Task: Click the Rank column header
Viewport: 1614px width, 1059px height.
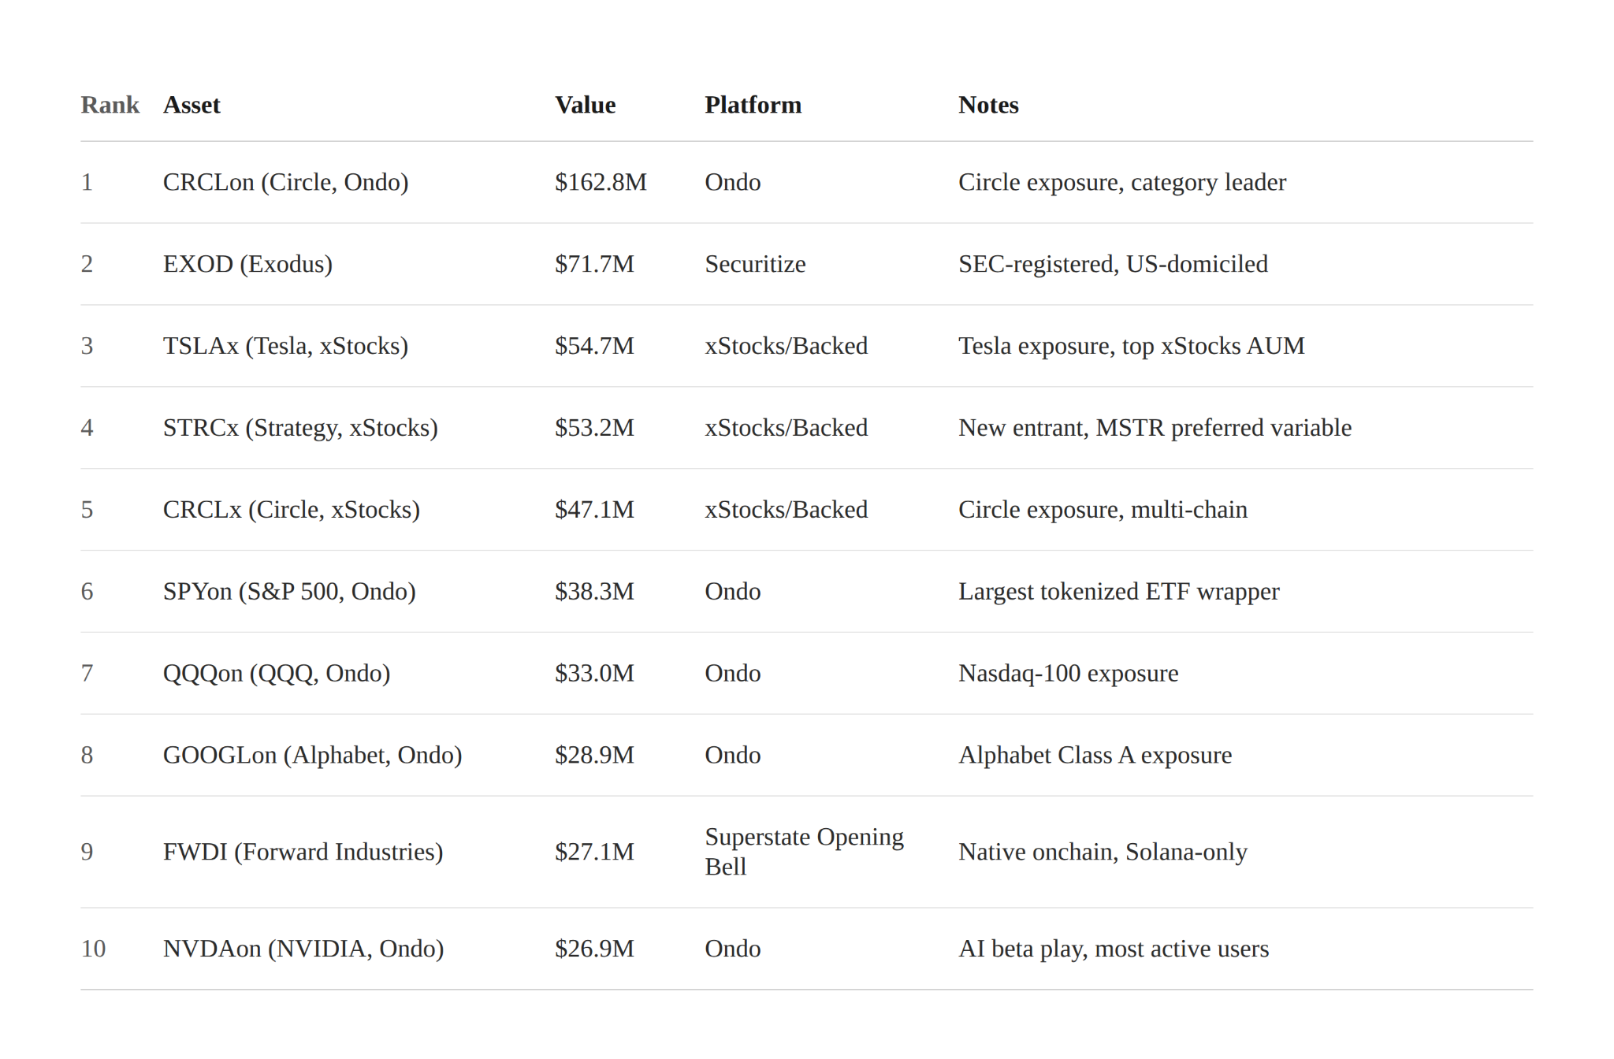Action: point(110,105)
